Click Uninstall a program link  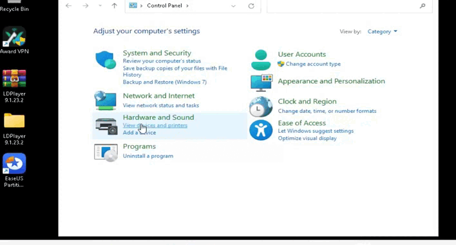click(x=147, y=156)
